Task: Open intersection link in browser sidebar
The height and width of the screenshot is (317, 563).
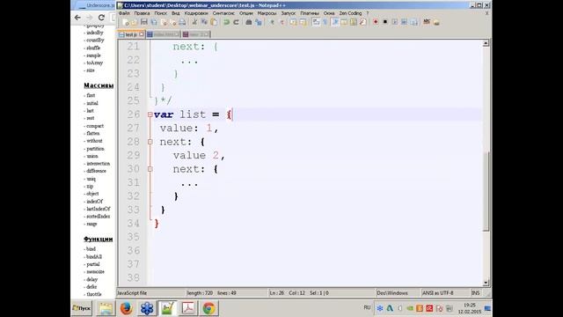Action: click(98, 164)
